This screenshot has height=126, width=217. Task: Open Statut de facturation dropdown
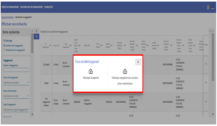click(16, 96)
